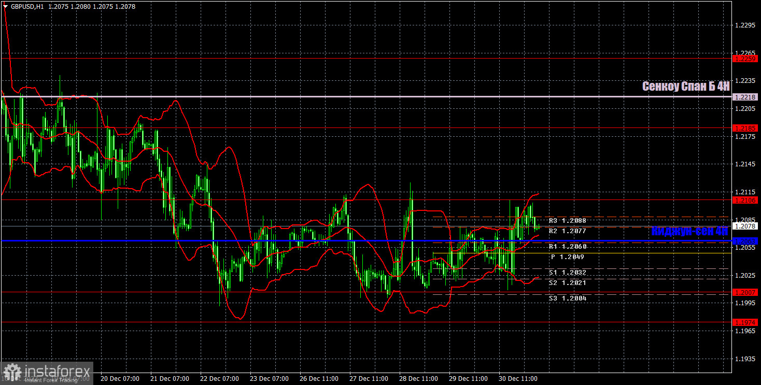Click the 'Сенкоу Спан Б 4Н' line label
Screen dimensions: 761x385
pos(686,87)
